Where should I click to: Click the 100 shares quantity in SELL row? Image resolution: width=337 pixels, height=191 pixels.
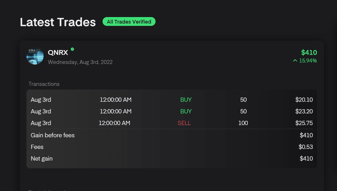243,123
